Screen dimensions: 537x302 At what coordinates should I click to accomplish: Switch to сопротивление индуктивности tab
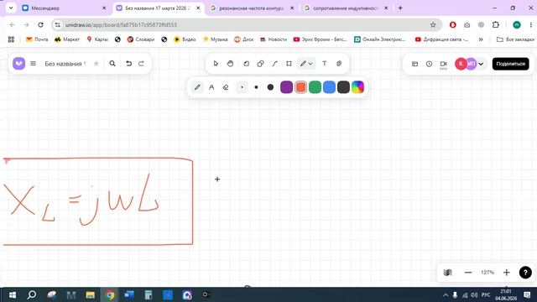[x=346, y=8]
